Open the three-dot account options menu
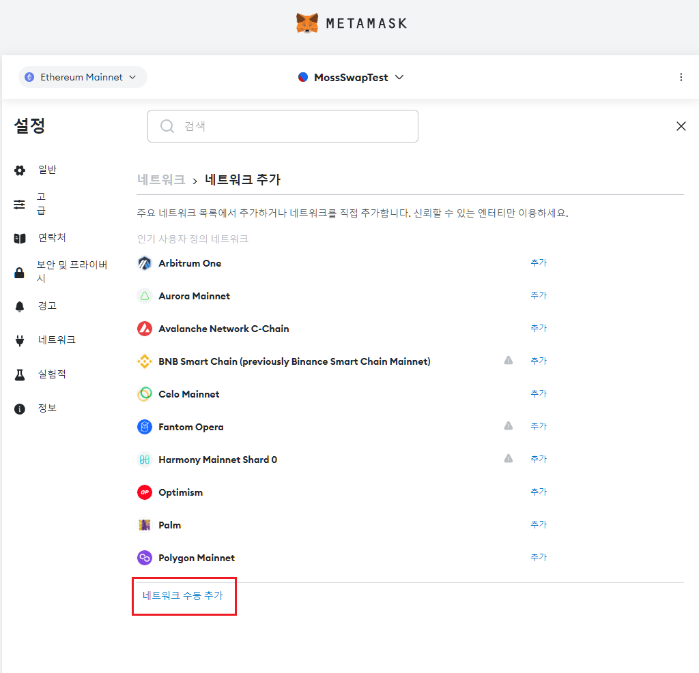This screenshot has height=673, width=699. [x=681, y=77]
